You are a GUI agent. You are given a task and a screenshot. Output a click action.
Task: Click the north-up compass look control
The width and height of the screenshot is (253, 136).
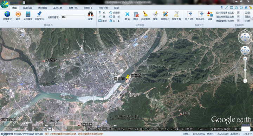click(x=245, y=37)
